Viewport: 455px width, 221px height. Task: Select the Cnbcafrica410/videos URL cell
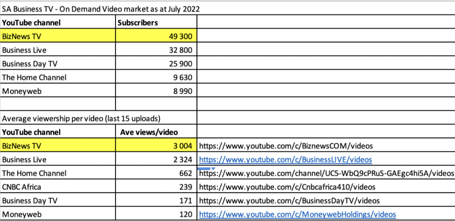click(x=326, y=187)
